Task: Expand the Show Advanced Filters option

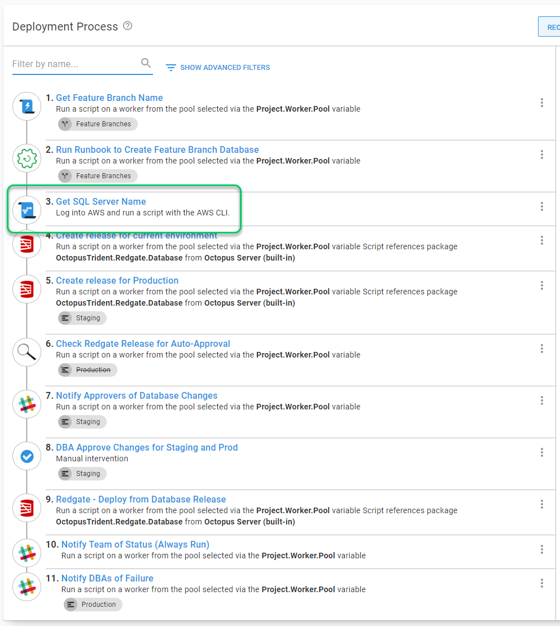Action: click(218, 68)
